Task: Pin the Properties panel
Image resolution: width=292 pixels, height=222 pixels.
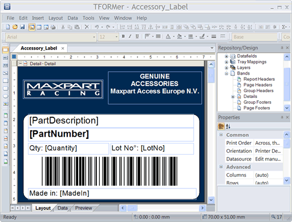Action: tap(282, 117)
